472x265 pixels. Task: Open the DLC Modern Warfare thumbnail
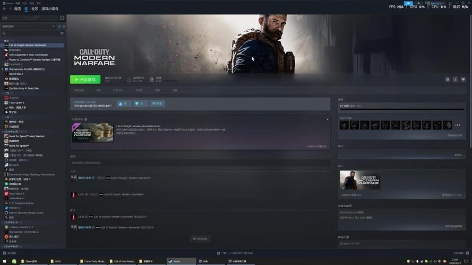pyautogui.click(x=360, y=180)
